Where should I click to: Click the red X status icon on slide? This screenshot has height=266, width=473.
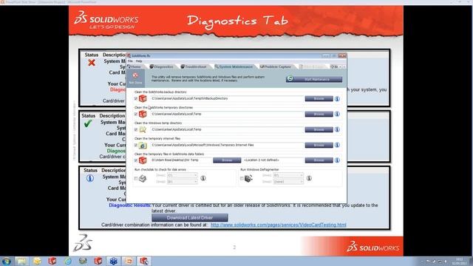point(92,62)
